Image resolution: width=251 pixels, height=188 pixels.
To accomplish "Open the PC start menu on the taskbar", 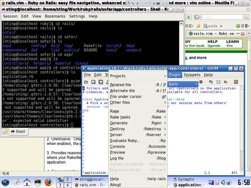I will pos(5,182).
